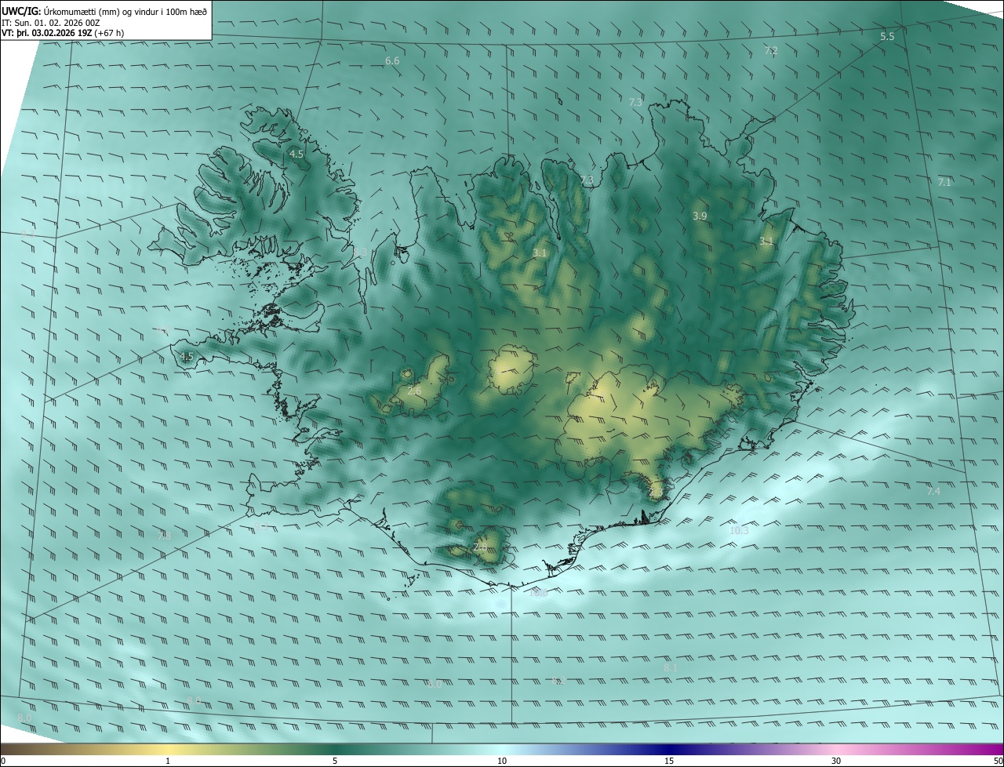This screenshot has width=1004, height=767.
Task: Click tick label 1 on colour scale
Action: [x=168, y=762]
